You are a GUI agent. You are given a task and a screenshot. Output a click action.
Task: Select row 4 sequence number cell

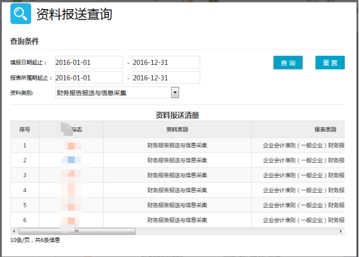25,190
